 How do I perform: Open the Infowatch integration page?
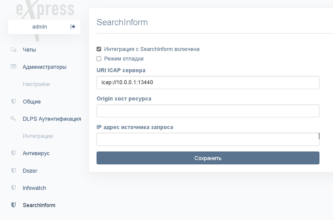34,188
